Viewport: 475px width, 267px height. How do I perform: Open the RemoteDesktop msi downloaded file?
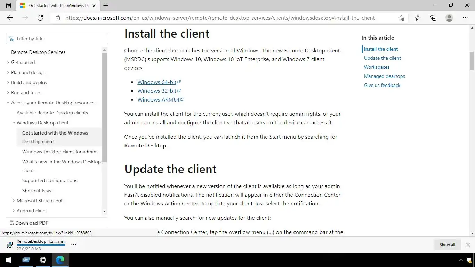41,241
